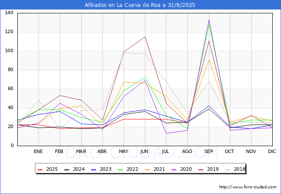Click the chart title Afiliados en La Cueva de Roa
281x194 pixels.
140,5
